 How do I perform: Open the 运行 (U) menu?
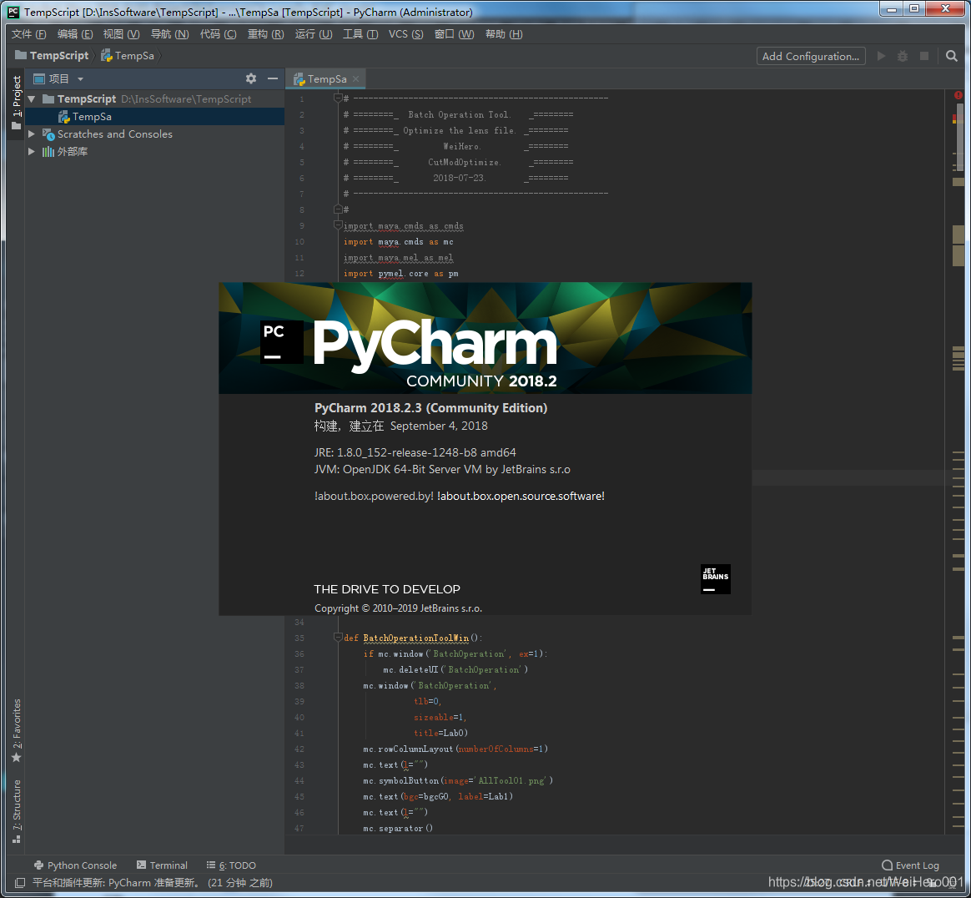tap(314, 34)
